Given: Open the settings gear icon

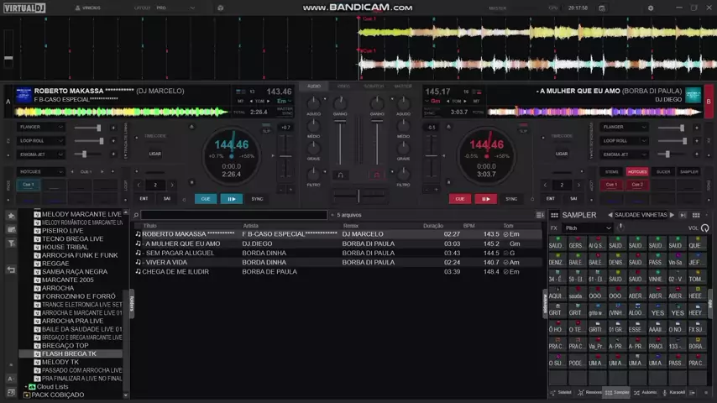Looking at the screenshot, I should 650,8.
